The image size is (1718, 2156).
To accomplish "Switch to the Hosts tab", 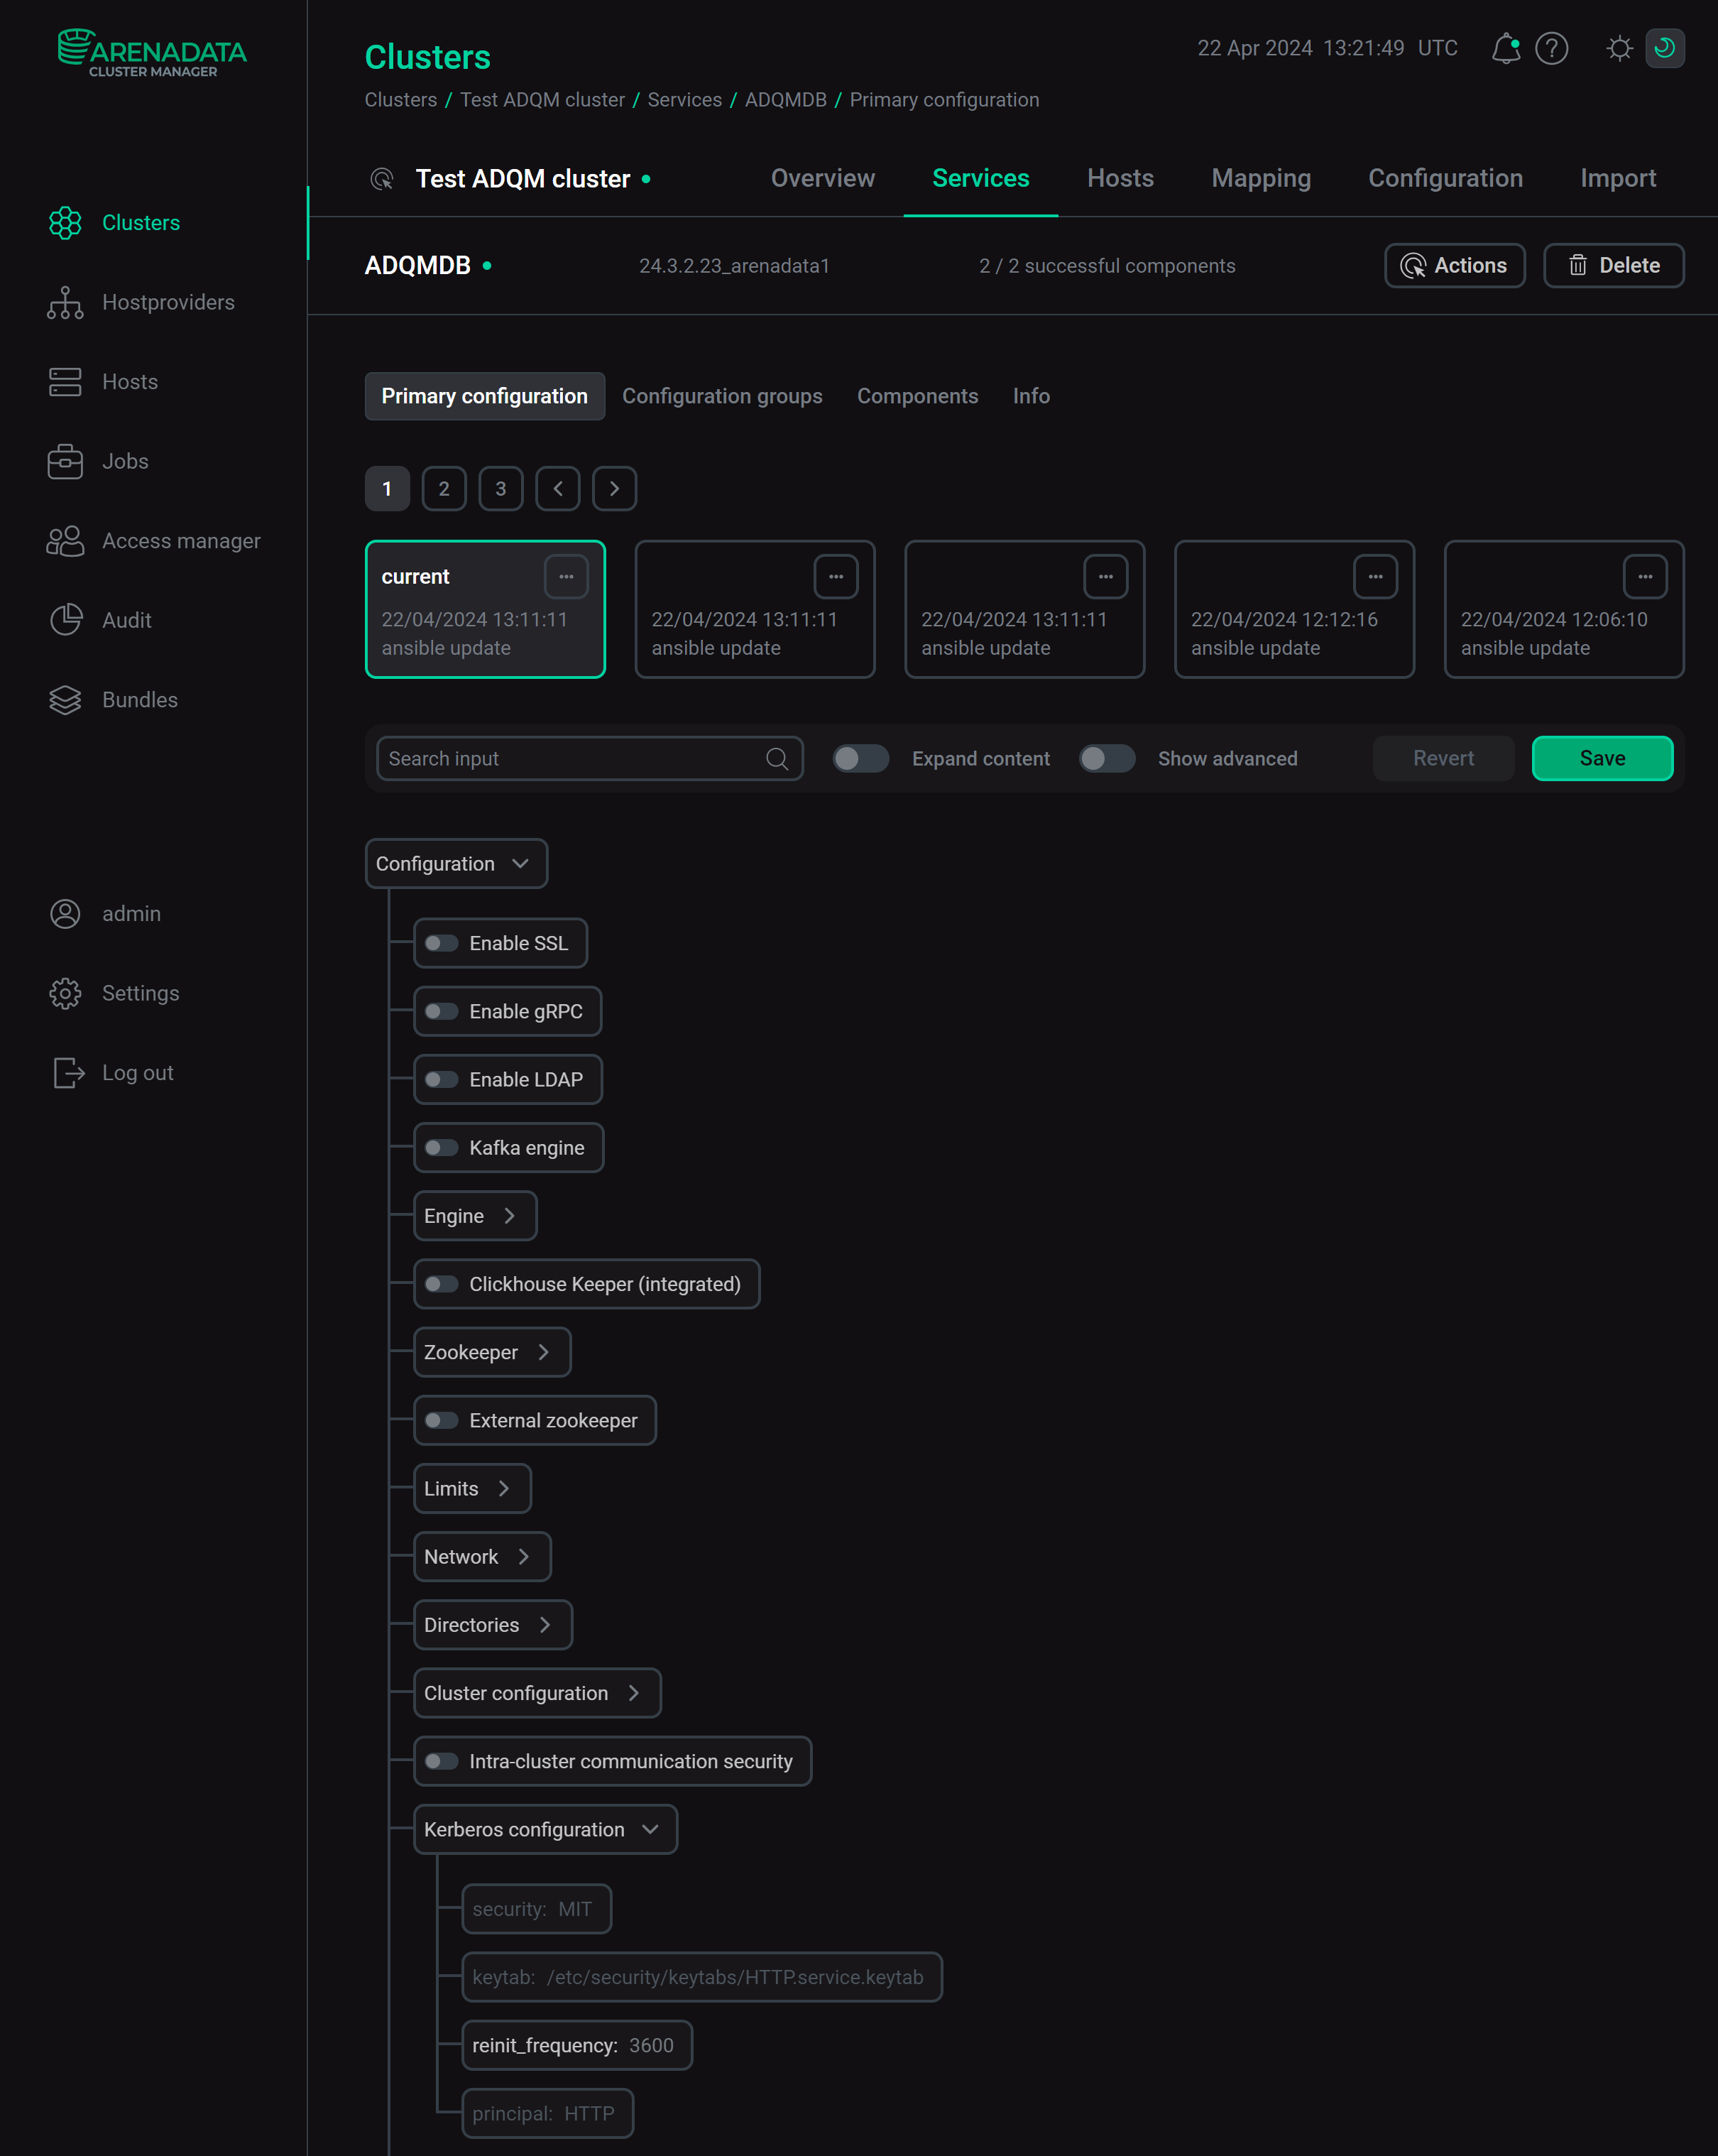I will pos(1120,179).
